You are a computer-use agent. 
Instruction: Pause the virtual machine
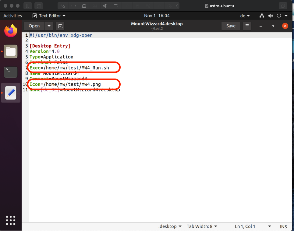28,6
